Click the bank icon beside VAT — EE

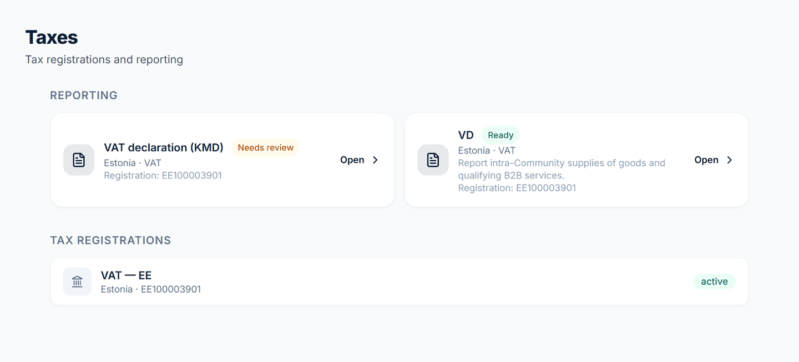(77, 282)
